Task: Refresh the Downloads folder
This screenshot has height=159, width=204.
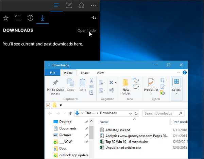Action: (x=136, y=113)
